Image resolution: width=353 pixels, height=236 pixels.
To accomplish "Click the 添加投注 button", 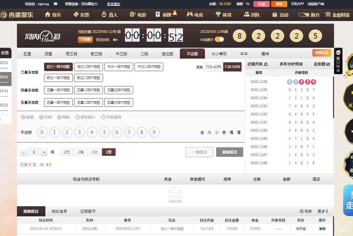I will coord(229,152).
